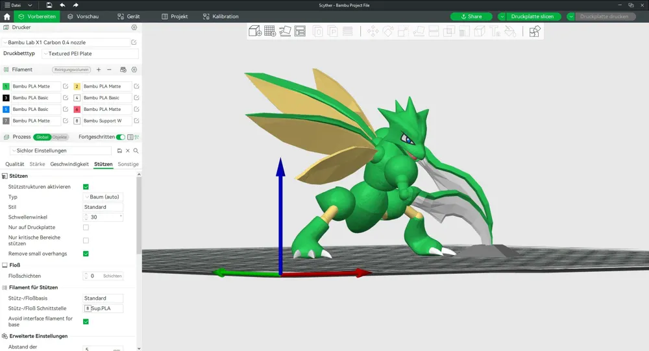
Task: Click the Arrange all objects icon
Action: (300, 31)
